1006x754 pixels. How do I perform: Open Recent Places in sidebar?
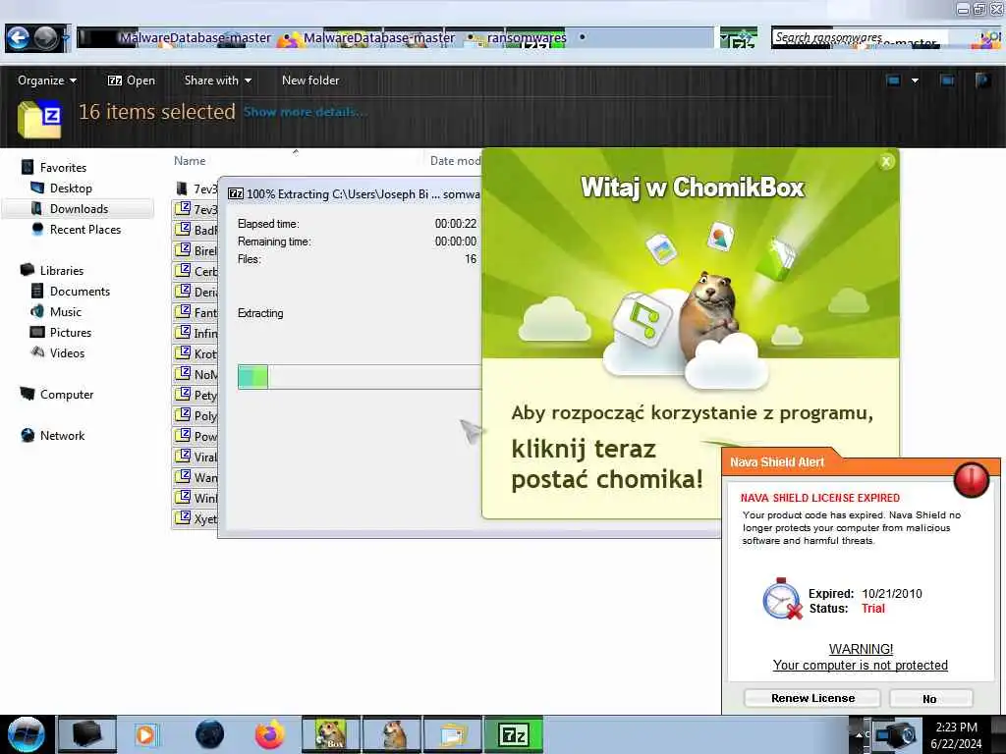click(x=85, y=230)
